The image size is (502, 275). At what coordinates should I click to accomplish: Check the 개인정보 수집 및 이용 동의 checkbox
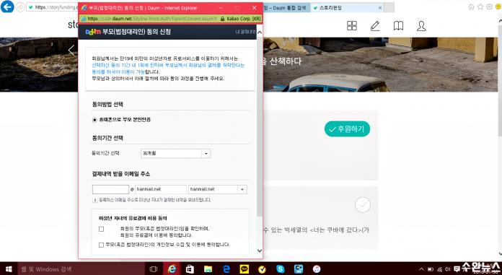pos(102,245)
